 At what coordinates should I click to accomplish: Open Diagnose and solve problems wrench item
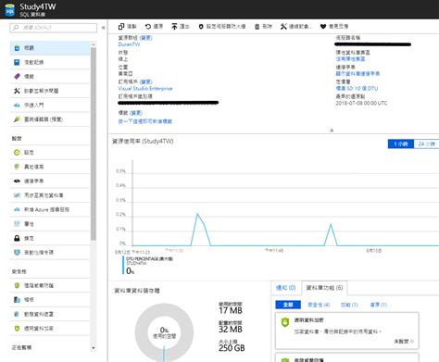pyautogui.click(x=50, y=91)
